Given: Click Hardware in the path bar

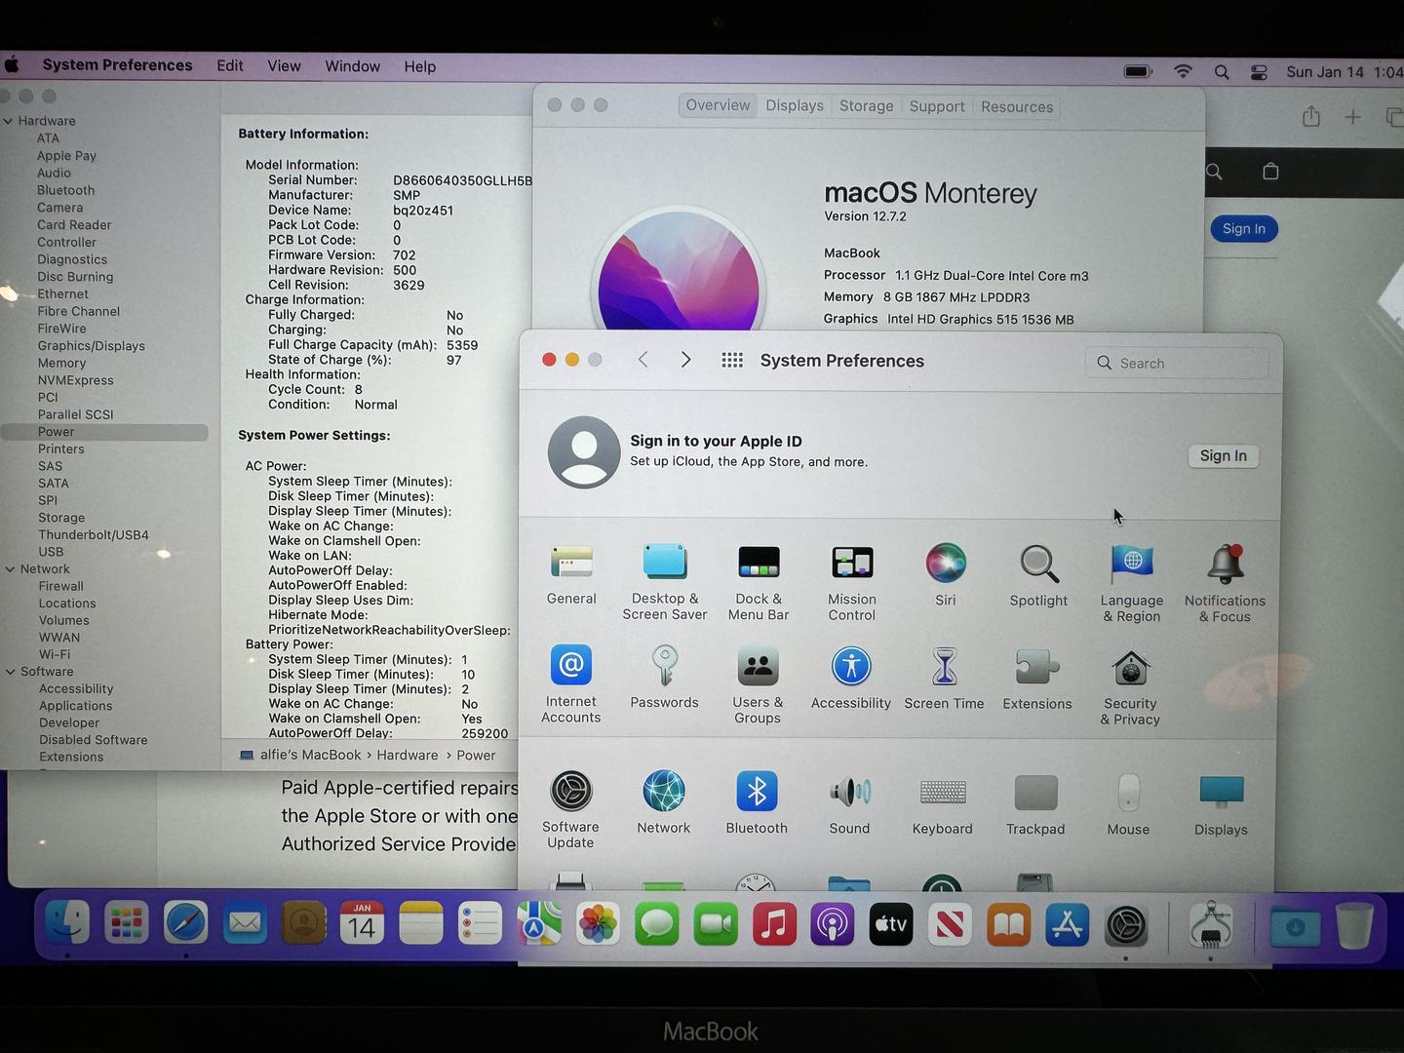Looking at the screenshot, I should click(x=408, y=755).
